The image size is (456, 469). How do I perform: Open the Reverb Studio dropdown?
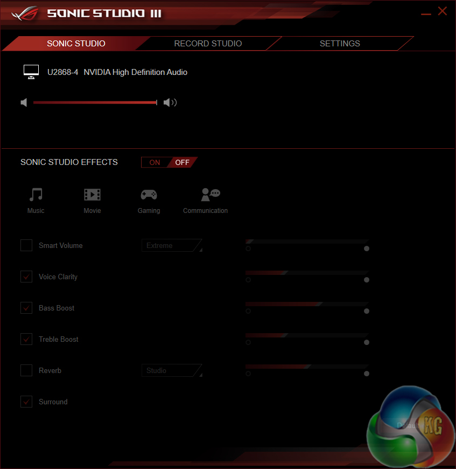(x=172, y=370)
